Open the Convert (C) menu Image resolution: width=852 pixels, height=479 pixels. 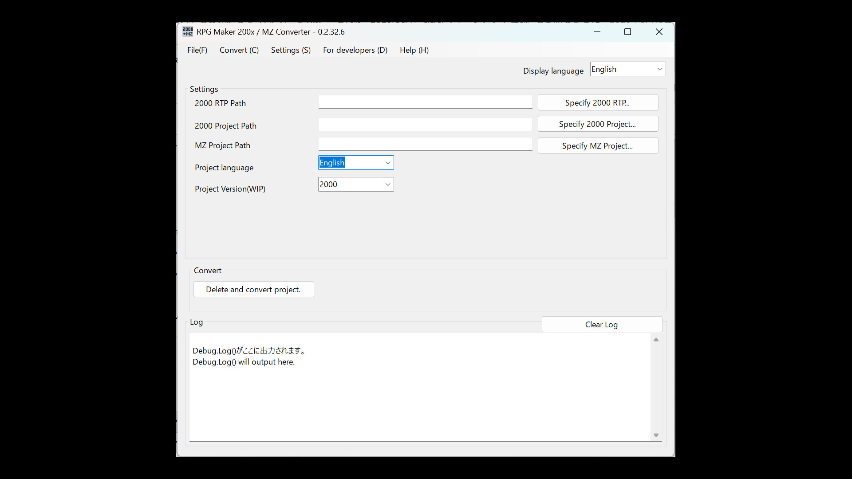[x=239, y=50]
